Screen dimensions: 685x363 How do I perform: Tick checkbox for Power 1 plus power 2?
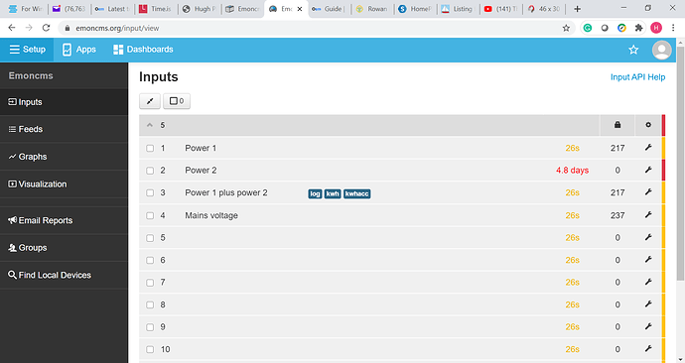point(150,192)
